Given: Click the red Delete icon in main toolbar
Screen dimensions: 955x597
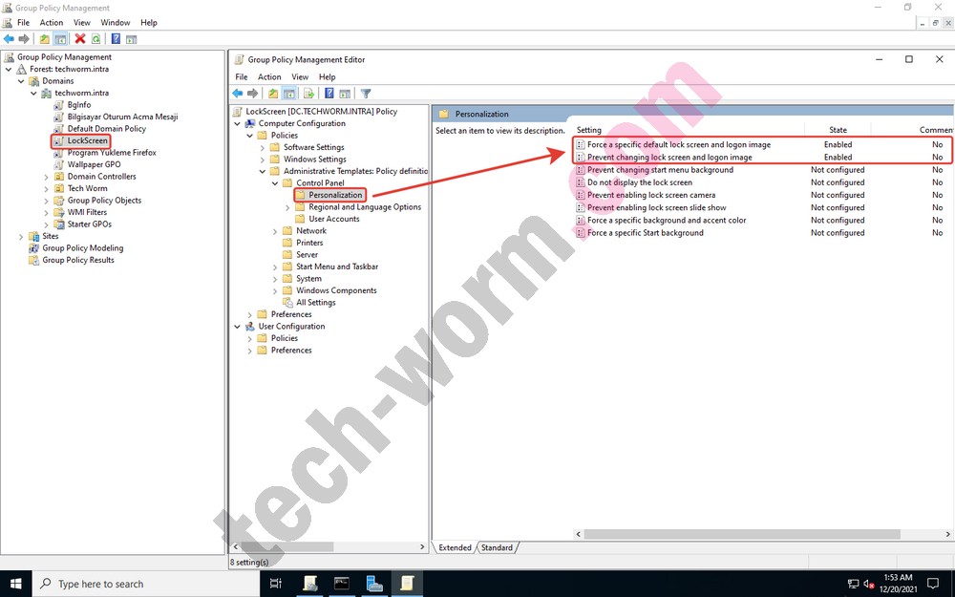Looking at the screenshot, I should click(80, 39).
